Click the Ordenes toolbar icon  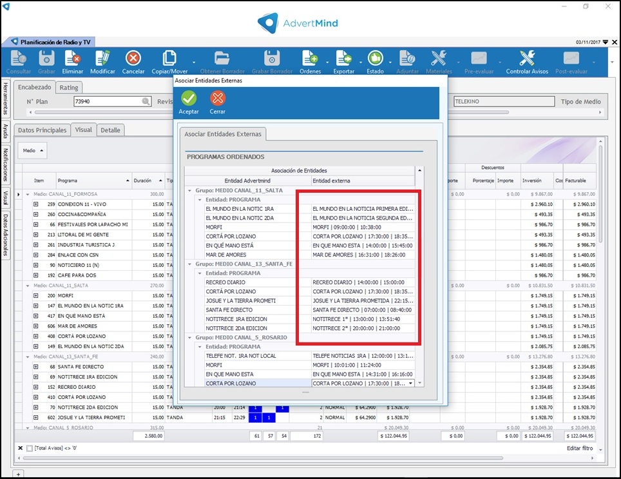coord(310,58)
